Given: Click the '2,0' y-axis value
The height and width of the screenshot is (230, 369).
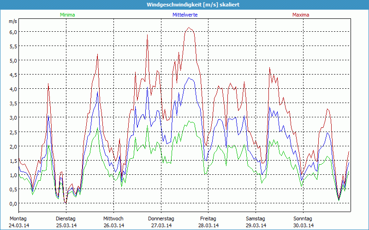Looking at the screenshot, I should tap(13, 146).
